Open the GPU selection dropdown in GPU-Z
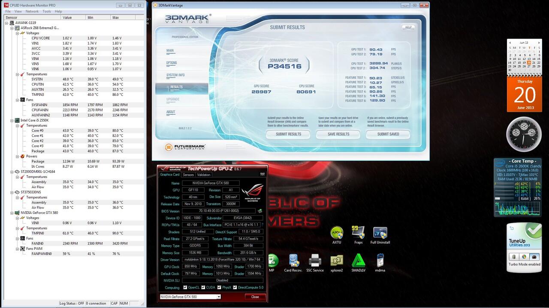The height and width of the screenshot is (308, 549). click(219, 297)
